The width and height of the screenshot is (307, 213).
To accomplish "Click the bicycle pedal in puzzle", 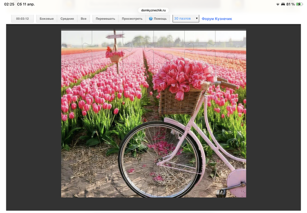I will tap(221, 192).
